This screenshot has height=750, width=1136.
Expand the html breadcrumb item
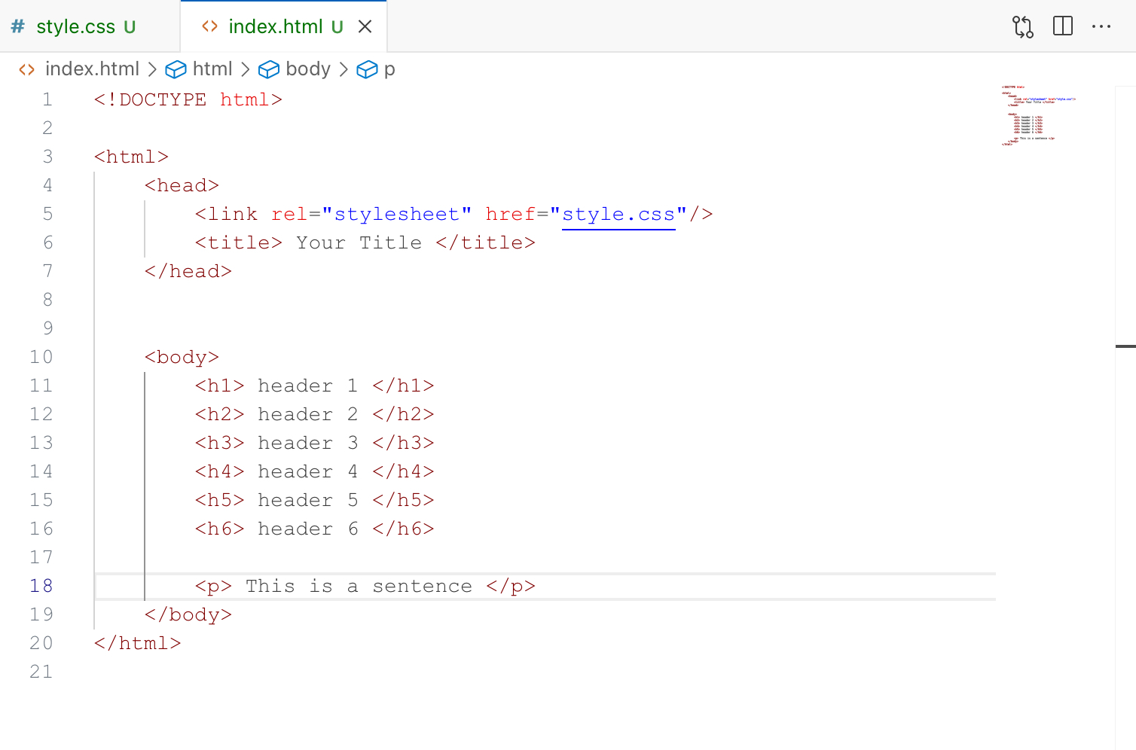(212, 69)
